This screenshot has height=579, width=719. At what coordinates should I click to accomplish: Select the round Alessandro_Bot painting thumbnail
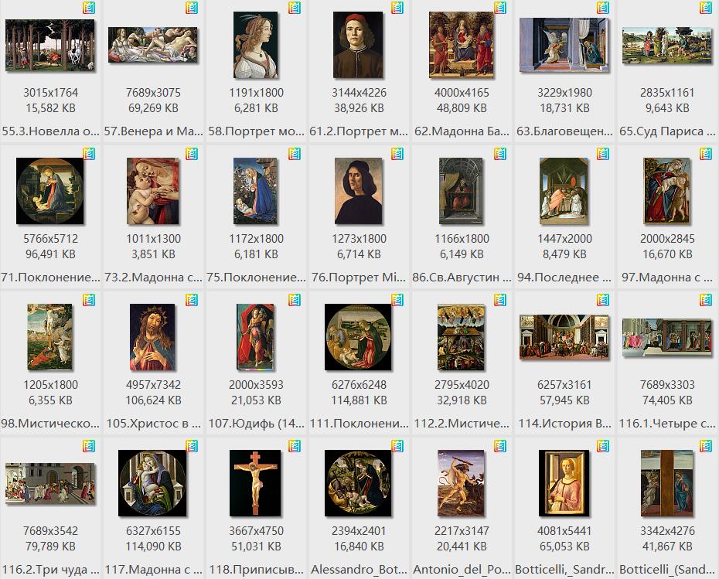tap(358, 483)
